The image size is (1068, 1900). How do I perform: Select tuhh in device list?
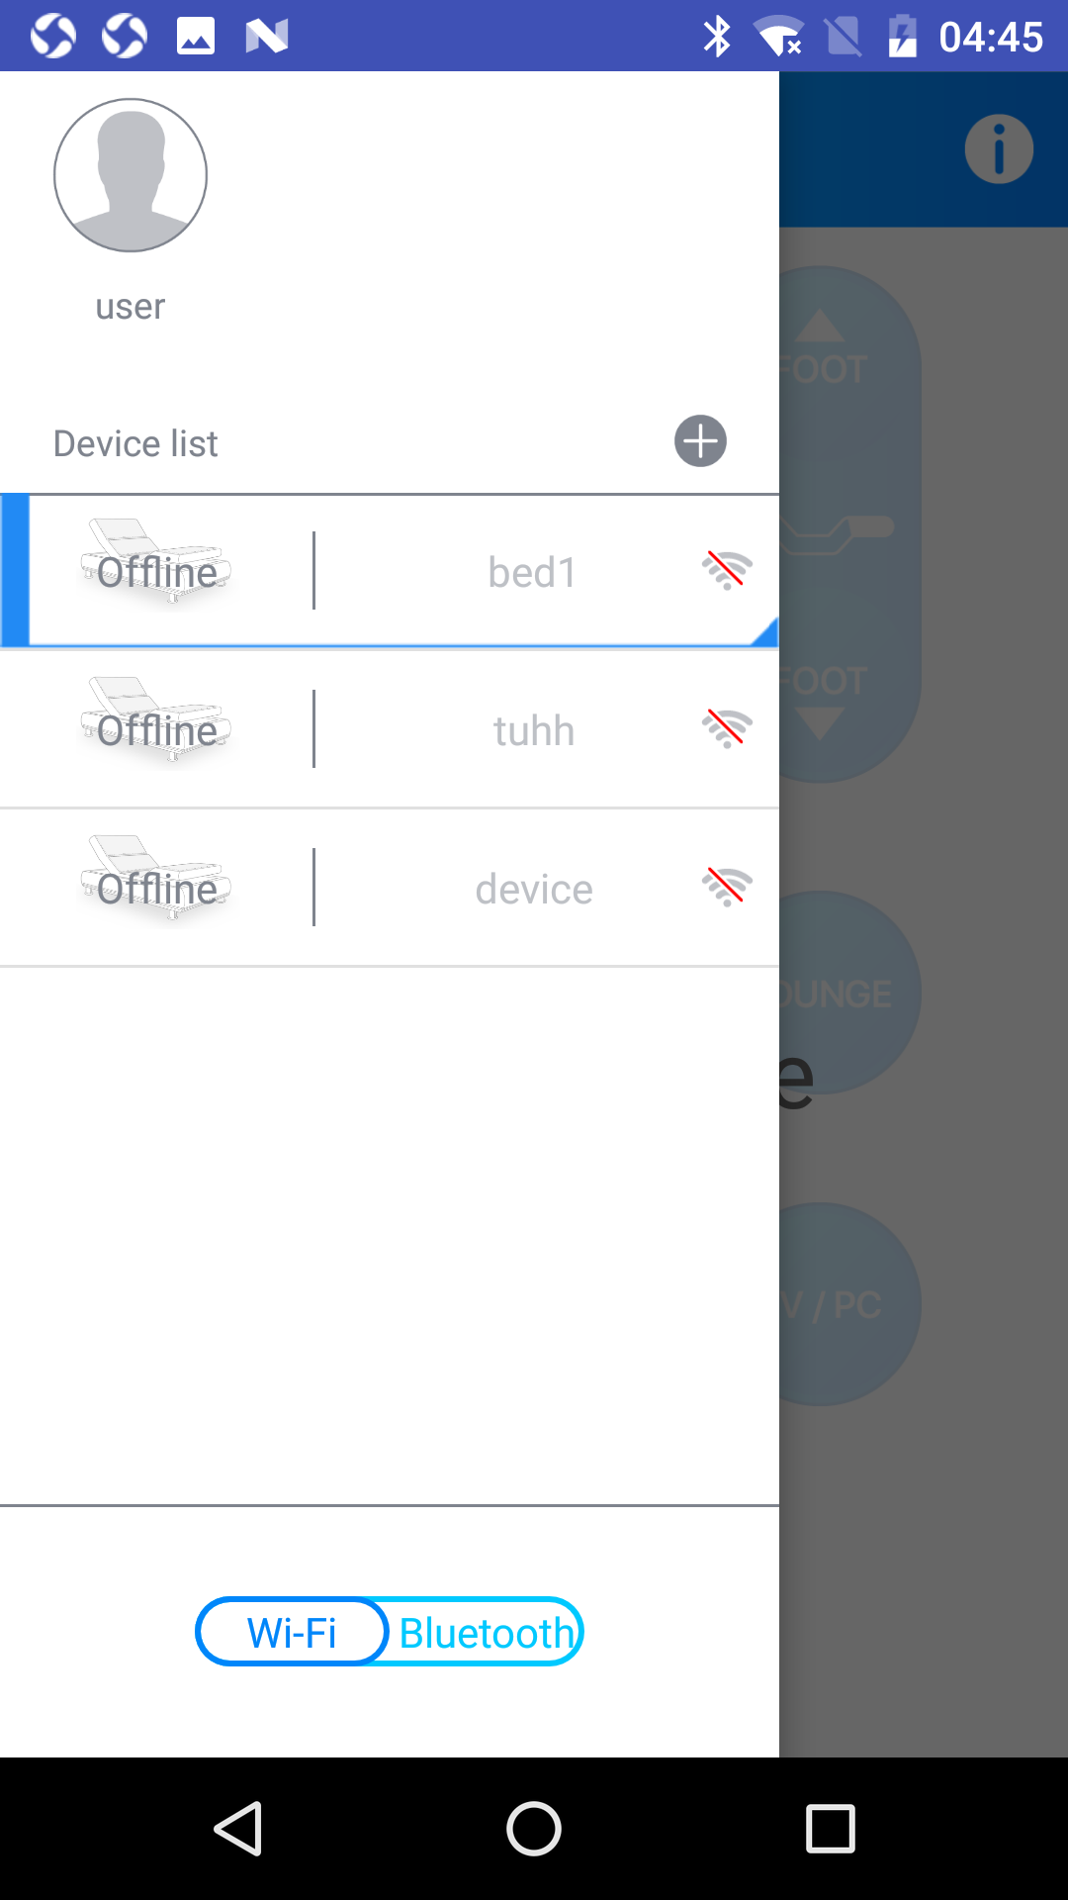(390, 729)
